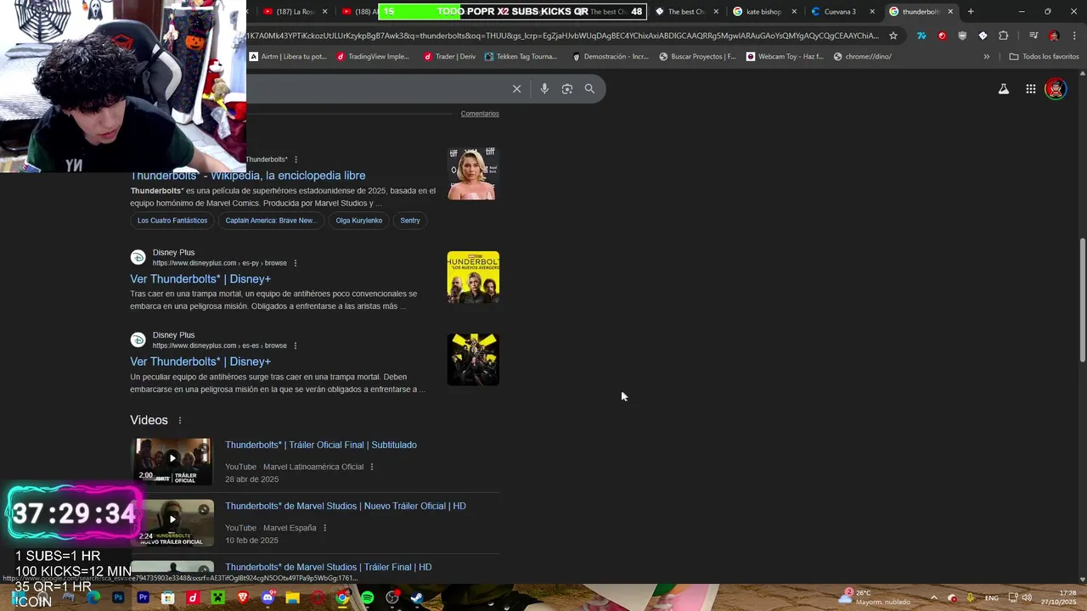The height and width of the screenshot is (611, 1087).
Task: Open Steam from the taskbar
Action: tap(417, 597)
